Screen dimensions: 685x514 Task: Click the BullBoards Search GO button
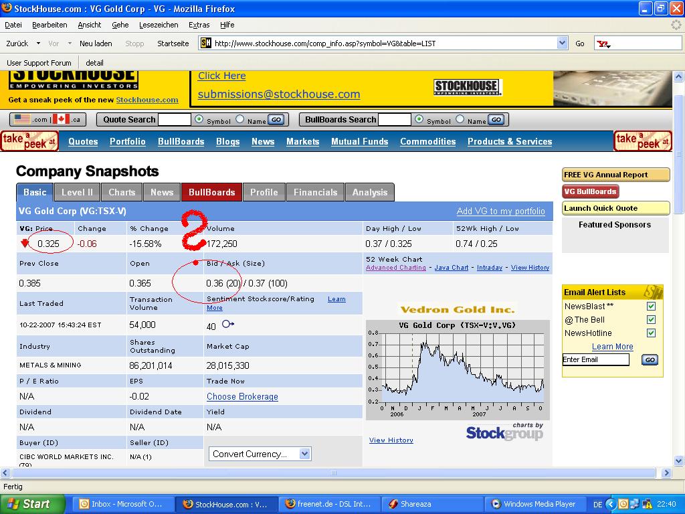coord(496,120)
